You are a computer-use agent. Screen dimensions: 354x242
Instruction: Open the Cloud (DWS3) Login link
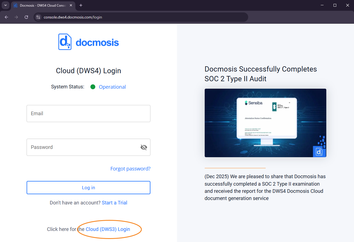pyautogui.click(x=108, y=229)
